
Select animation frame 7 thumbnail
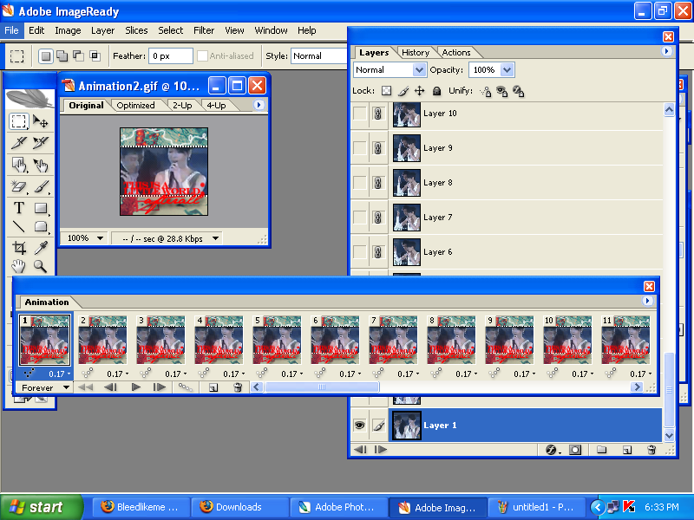tap(393, 340)
